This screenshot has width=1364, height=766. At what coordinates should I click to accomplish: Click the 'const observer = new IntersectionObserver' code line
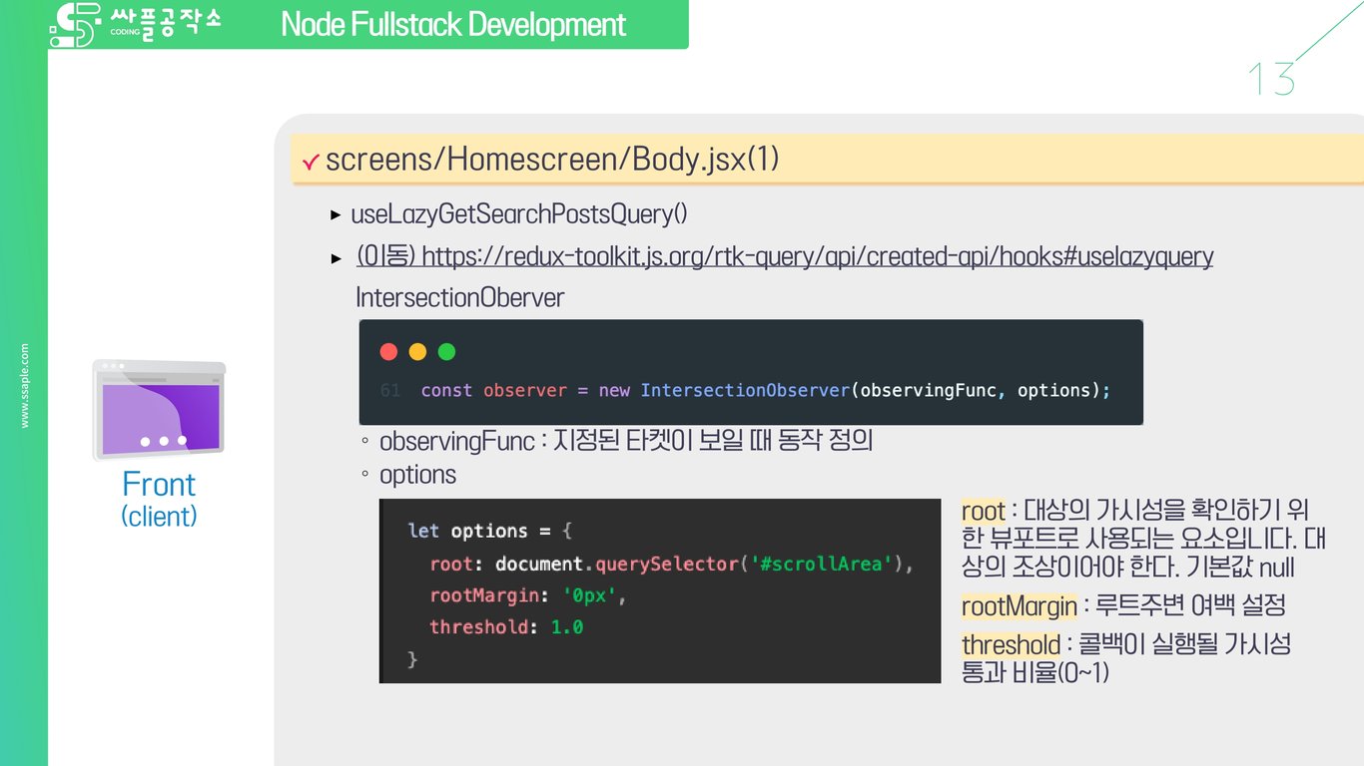765,390
